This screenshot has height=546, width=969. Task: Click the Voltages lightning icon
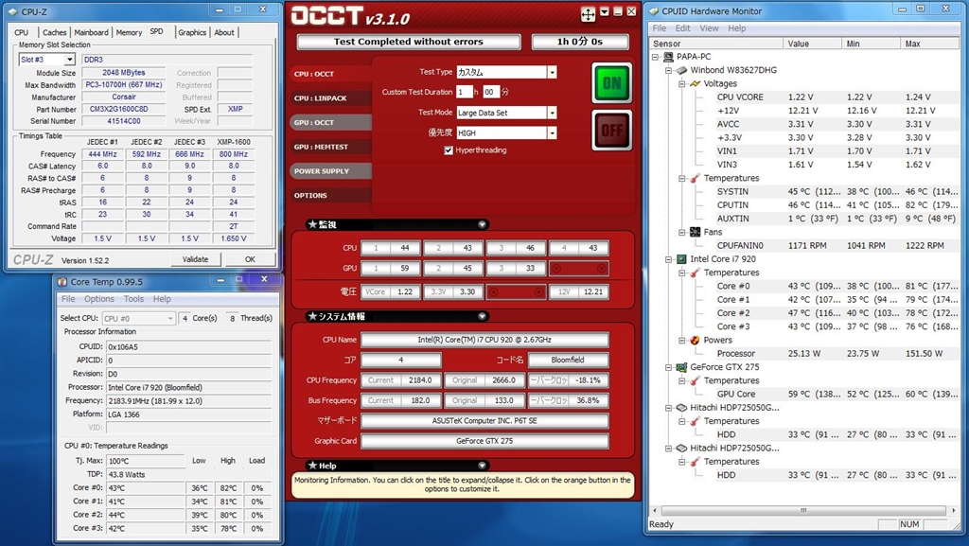[695, 84]
